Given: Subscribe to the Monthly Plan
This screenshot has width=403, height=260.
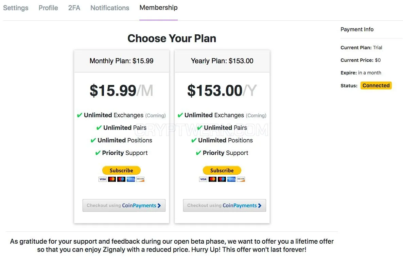Looking at the screenshot, I should pyautogui.click(x=121, y=170).
